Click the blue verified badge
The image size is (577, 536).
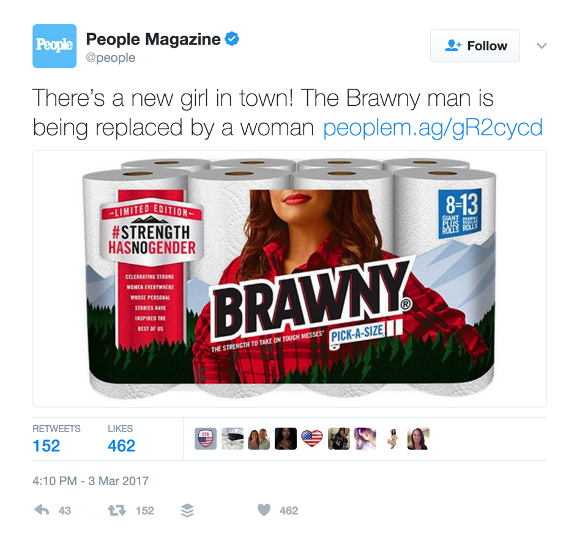coord(232,39)
